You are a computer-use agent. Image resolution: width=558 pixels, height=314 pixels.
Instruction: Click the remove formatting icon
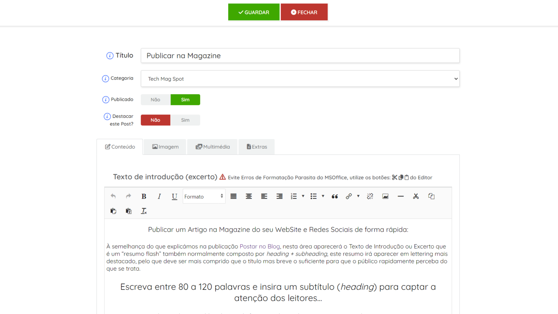144,211
